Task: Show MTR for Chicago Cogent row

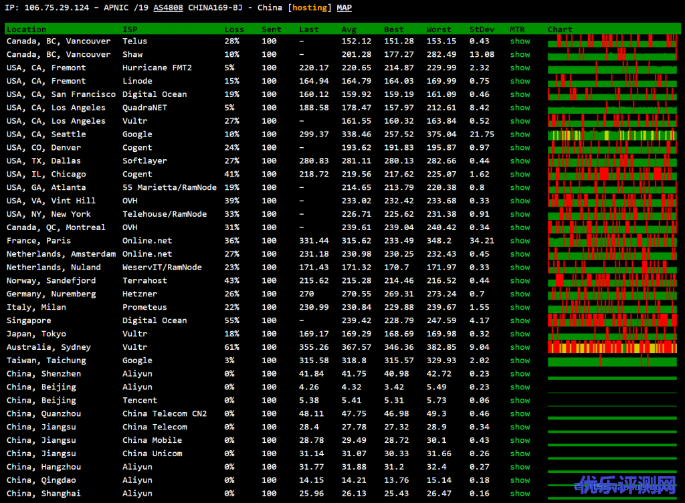Action: tap(520, 175)
